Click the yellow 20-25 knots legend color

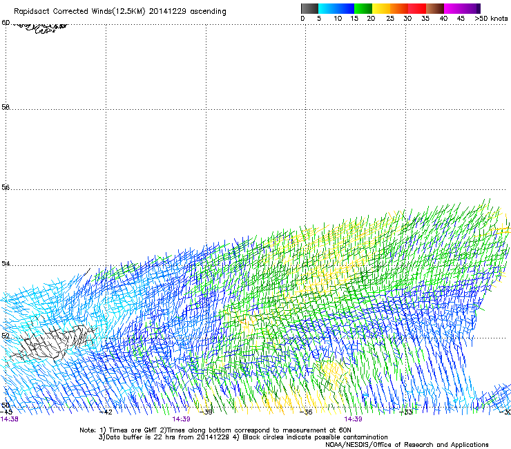coord(381,8)
